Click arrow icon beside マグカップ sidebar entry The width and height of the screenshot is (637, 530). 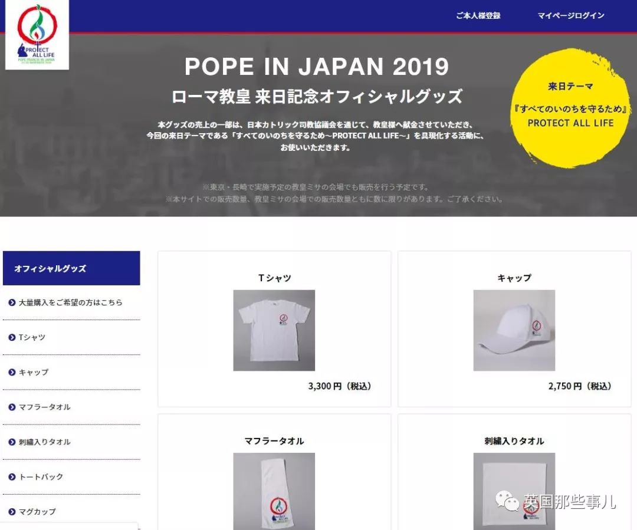tap(12, 512)
